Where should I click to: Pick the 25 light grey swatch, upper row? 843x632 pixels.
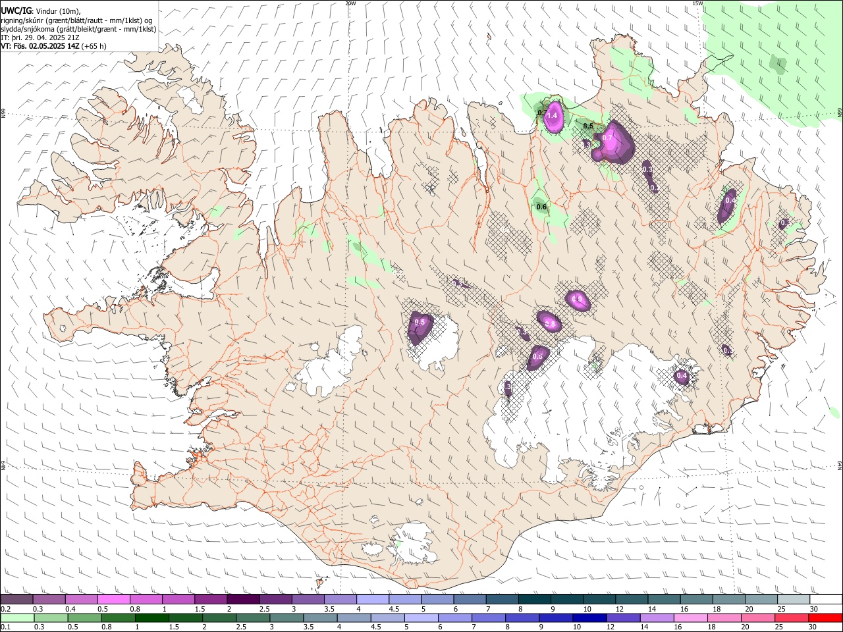(x=794, y=599)
